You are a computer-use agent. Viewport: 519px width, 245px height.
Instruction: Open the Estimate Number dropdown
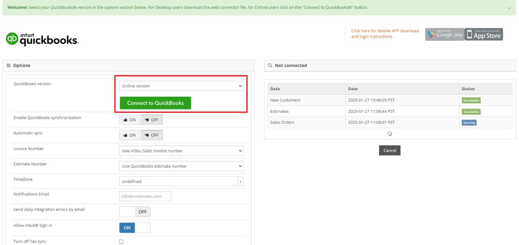[181, 166]
